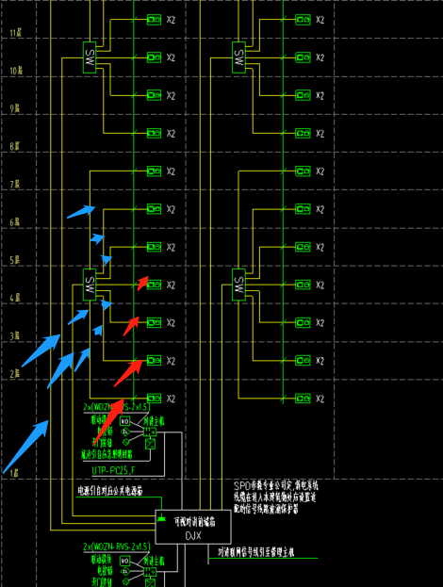Click the 9层 floor label

(14, 108)
